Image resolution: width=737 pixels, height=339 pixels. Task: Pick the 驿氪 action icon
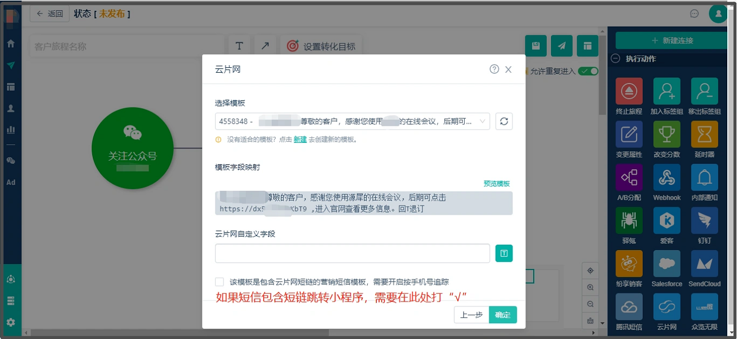click(x=629, y=220)
